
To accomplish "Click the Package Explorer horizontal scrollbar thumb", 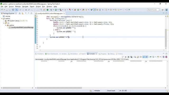I will (11, 88).
